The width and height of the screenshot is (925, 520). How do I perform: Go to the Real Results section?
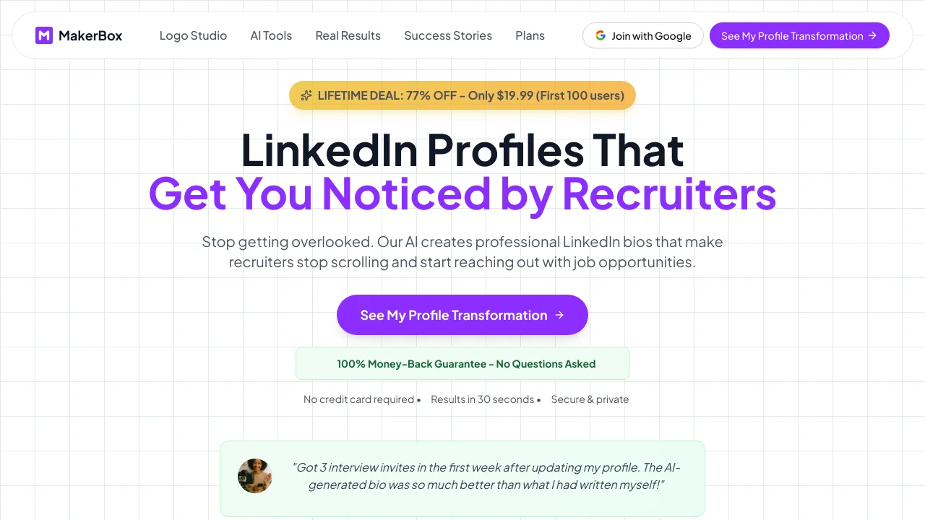click(348, 35)
